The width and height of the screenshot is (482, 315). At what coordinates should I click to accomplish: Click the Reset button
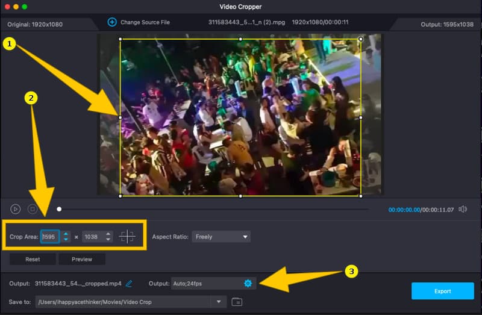33,259
